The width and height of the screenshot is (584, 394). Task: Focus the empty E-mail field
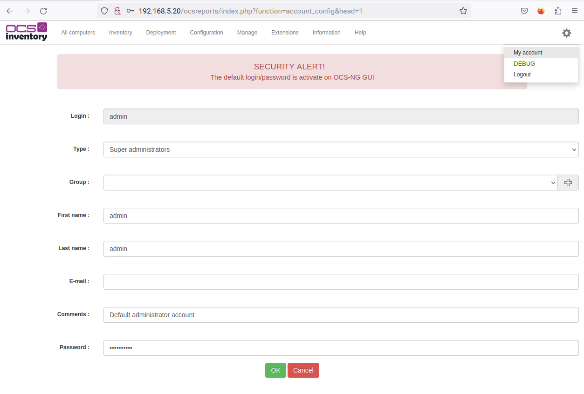tap(341, 282)
